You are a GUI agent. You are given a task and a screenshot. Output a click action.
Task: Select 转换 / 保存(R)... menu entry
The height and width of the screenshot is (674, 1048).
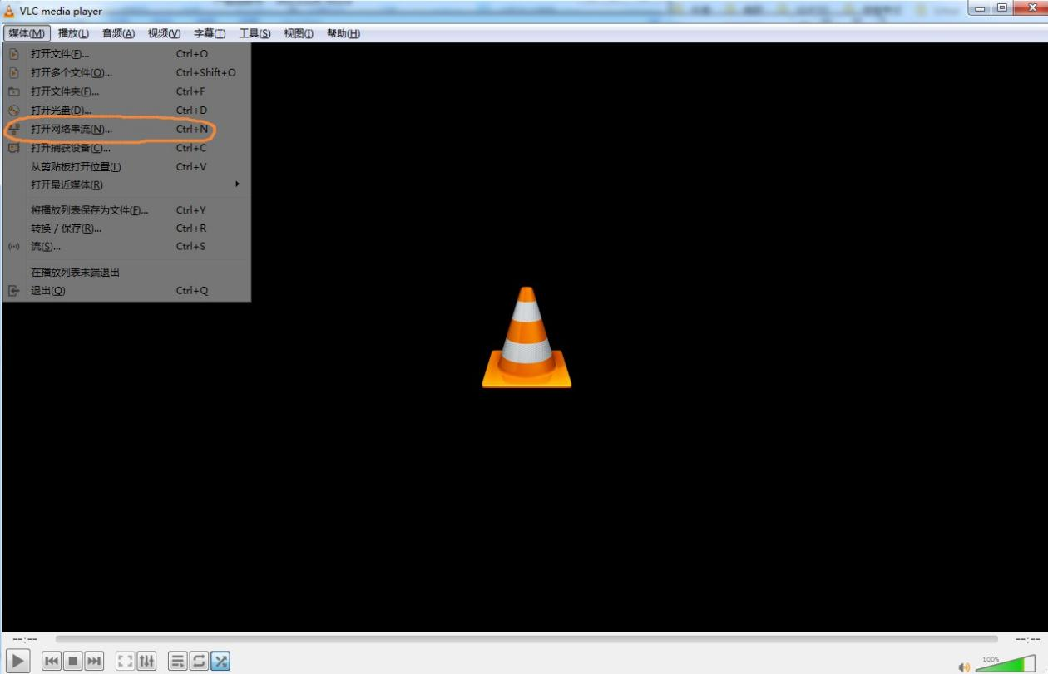[126, 228]
